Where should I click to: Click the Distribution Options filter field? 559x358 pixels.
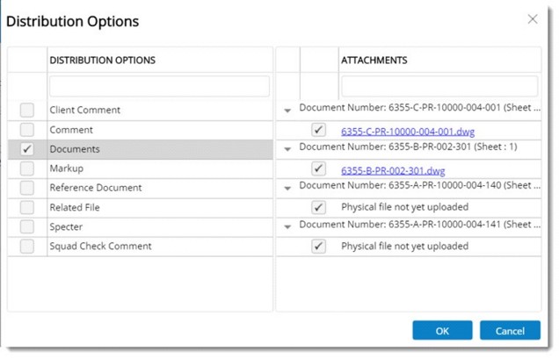[x=159, y=86]
